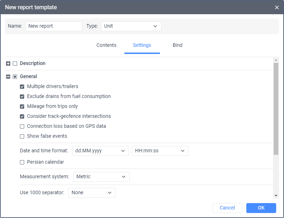Enable Connection loss based on GPS data

click(x=22, y=126)
